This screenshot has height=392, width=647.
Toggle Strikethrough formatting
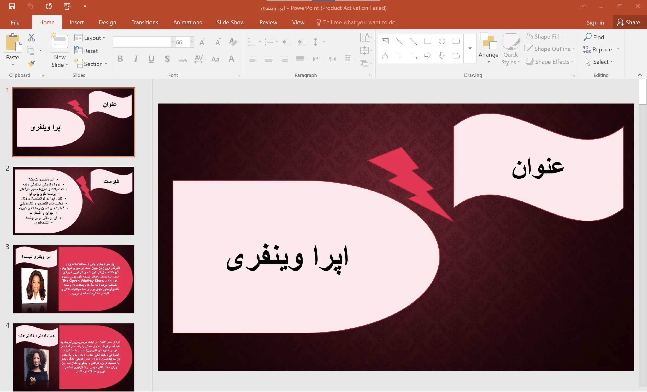click(183, 59)
